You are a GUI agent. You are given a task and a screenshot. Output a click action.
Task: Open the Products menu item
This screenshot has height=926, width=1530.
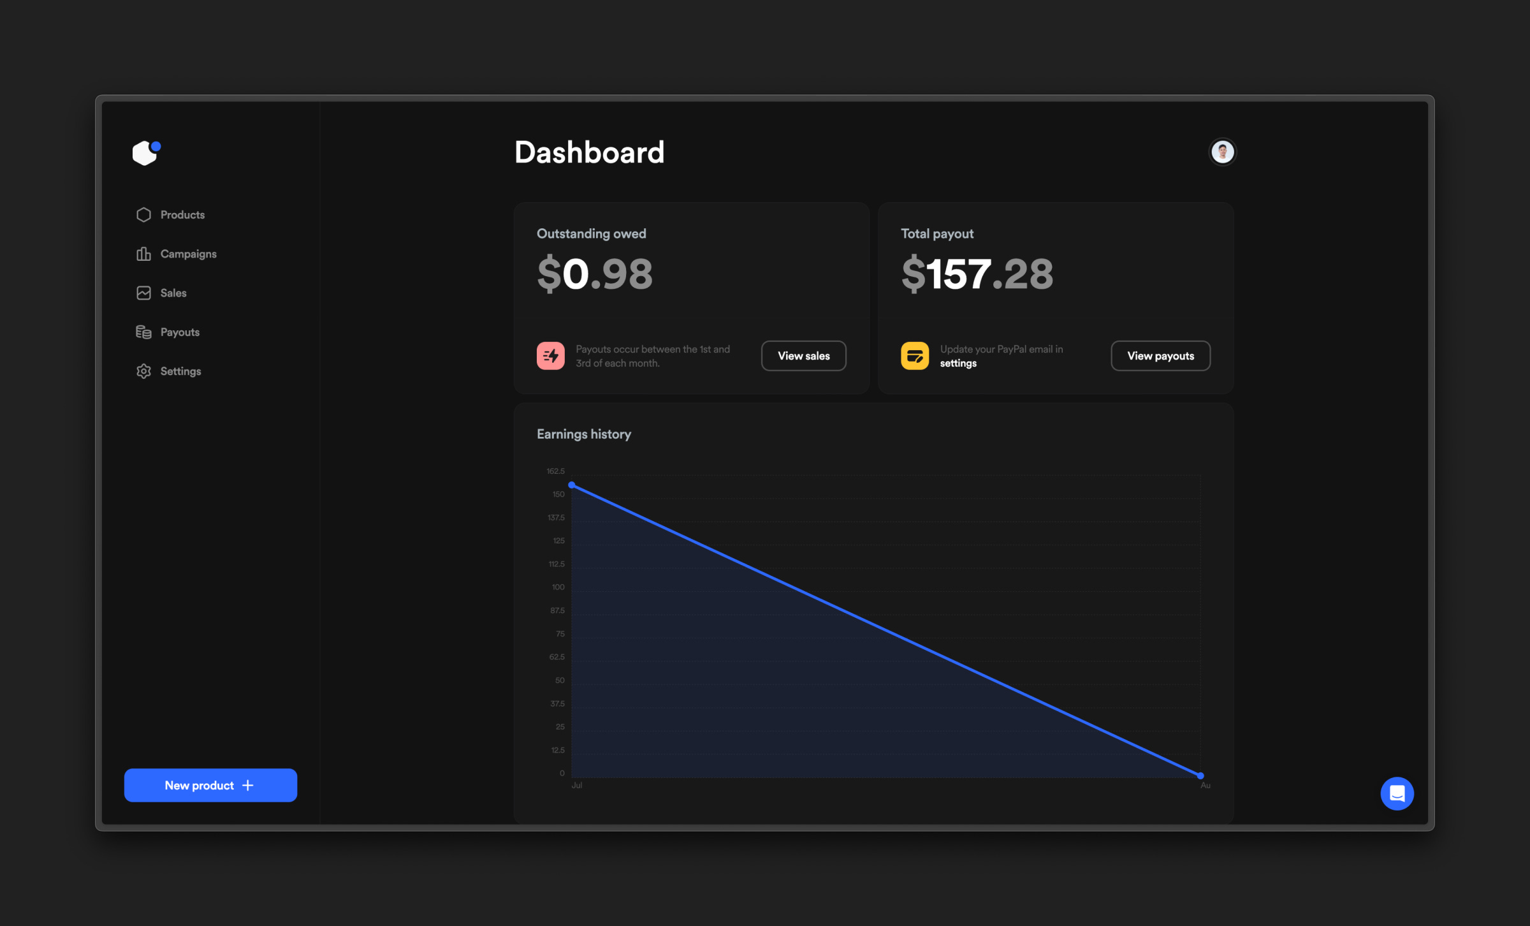point(182,215)
